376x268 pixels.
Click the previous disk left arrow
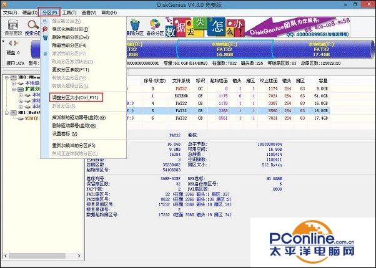pyautogui.click(x=11, y=43)
